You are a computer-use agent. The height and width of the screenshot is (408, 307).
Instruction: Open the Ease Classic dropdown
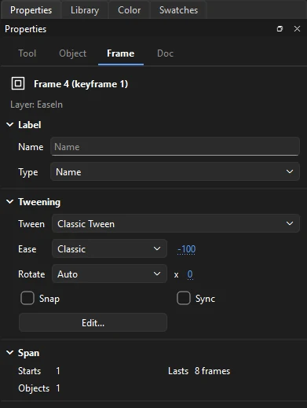click(109, 248)
